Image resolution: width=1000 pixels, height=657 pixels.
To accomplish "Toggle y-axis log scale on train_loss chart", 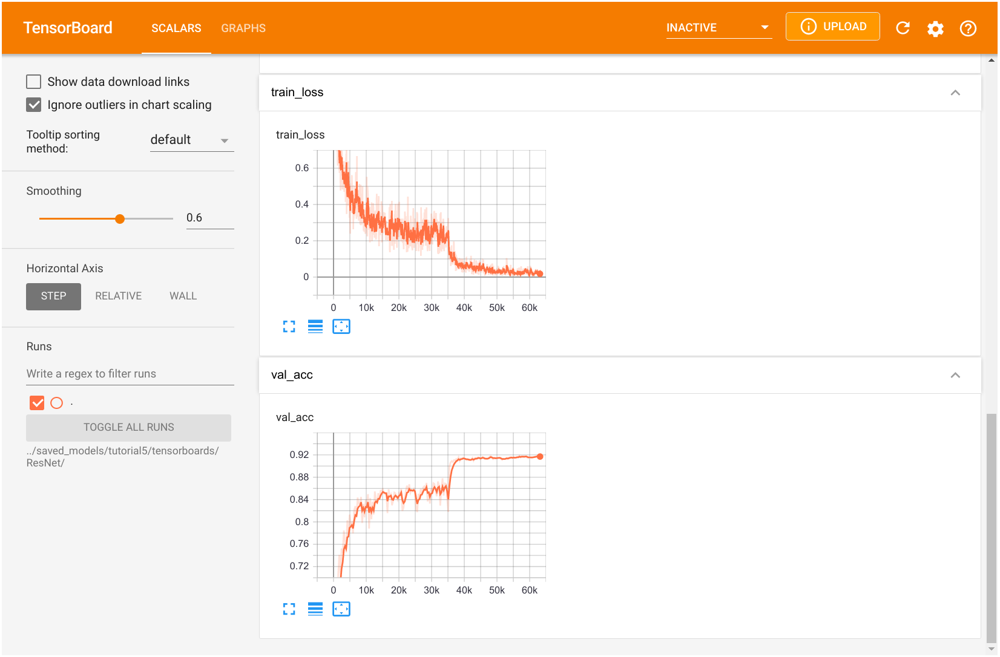I will tap(315, 327).
